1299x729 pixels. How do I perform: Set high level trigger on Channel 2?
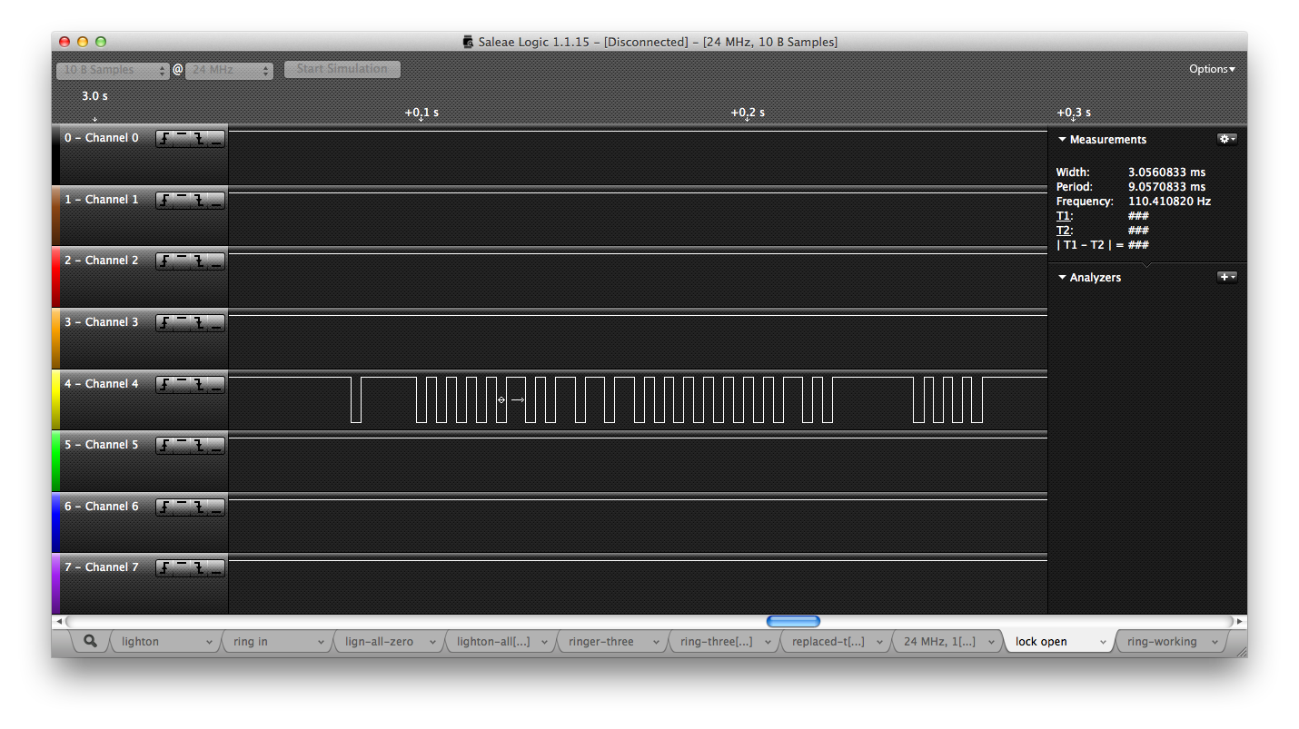(x=182, y=261)
